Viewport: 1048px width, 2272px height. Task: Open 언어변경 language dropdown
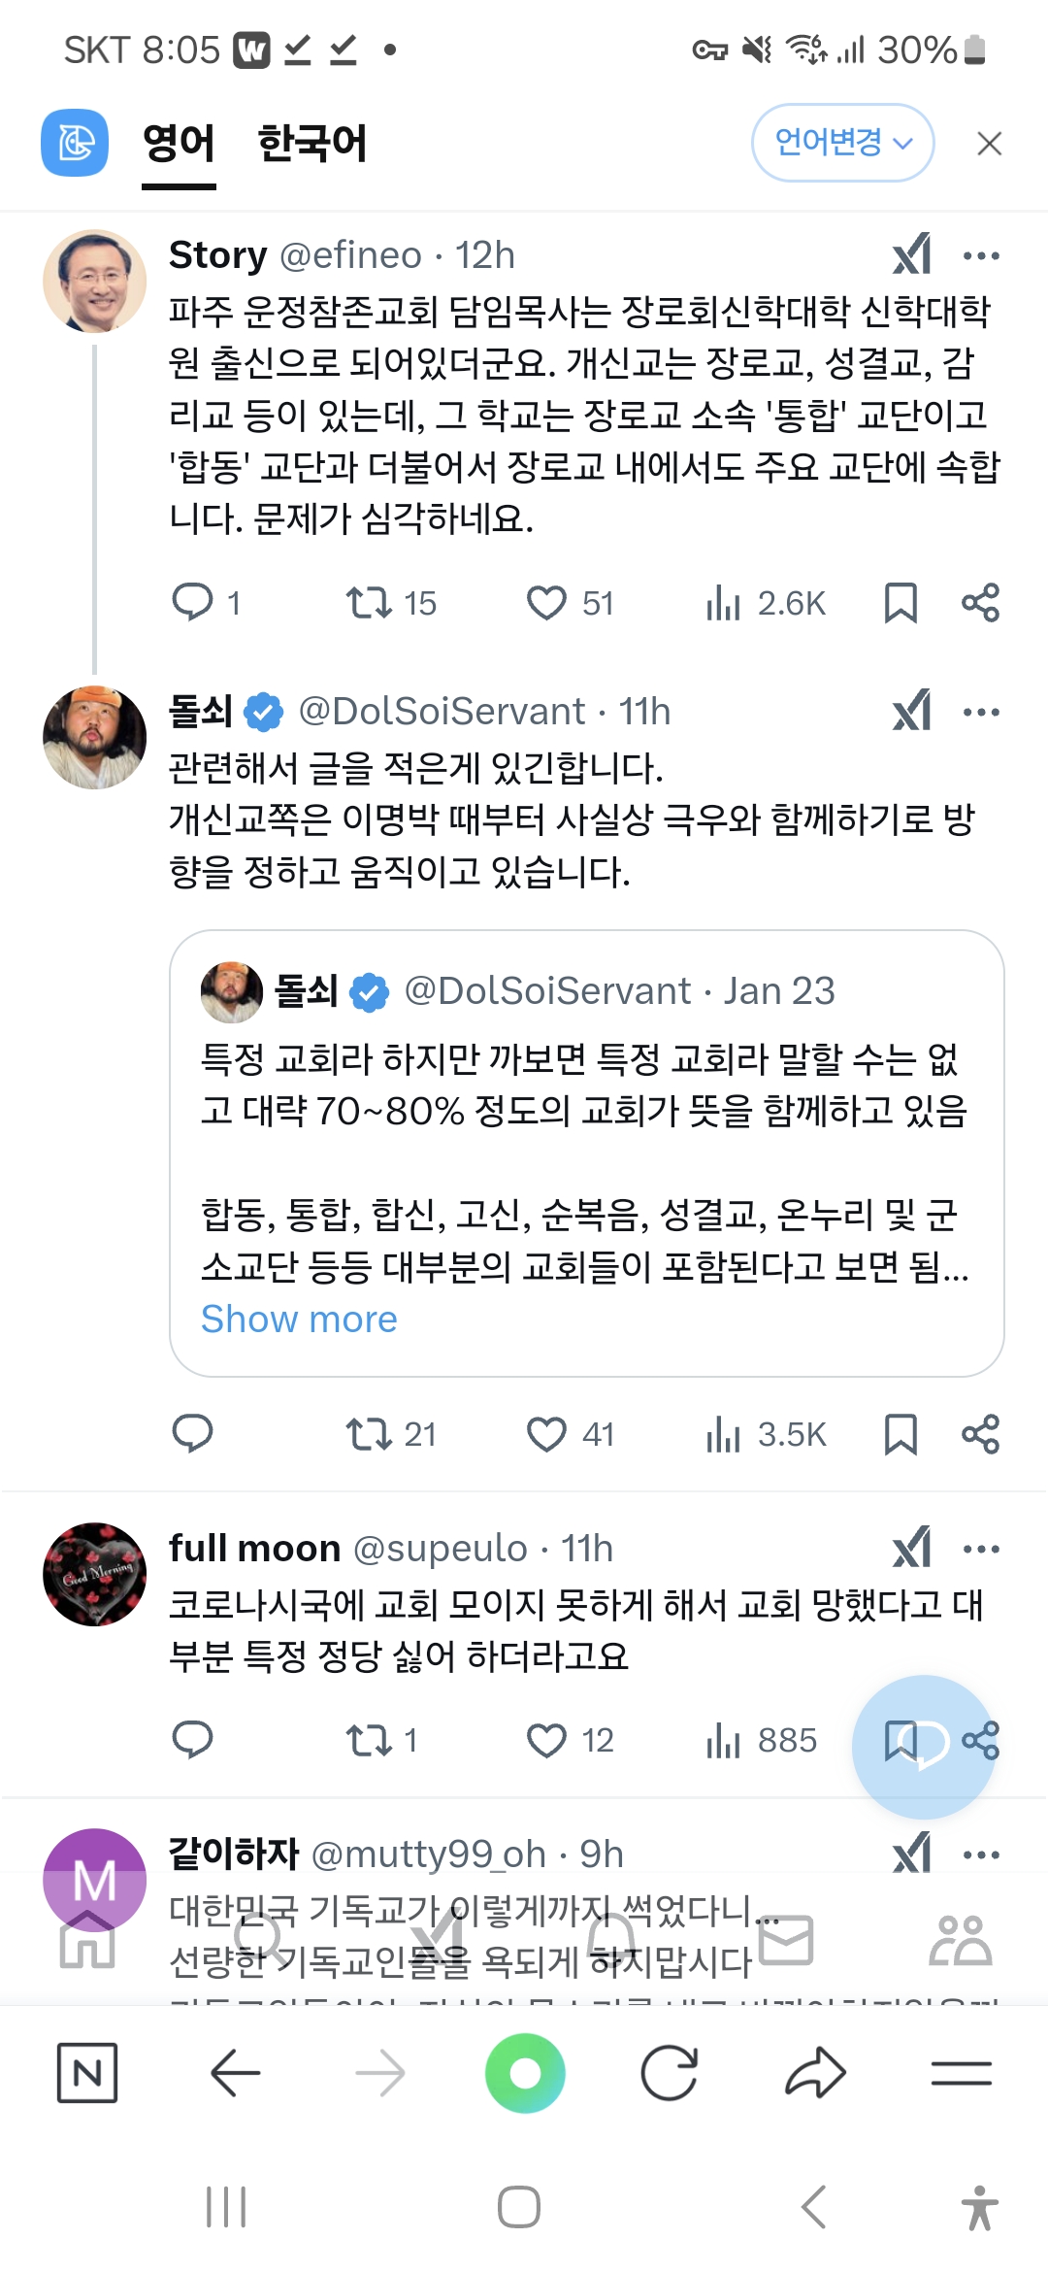843,143
